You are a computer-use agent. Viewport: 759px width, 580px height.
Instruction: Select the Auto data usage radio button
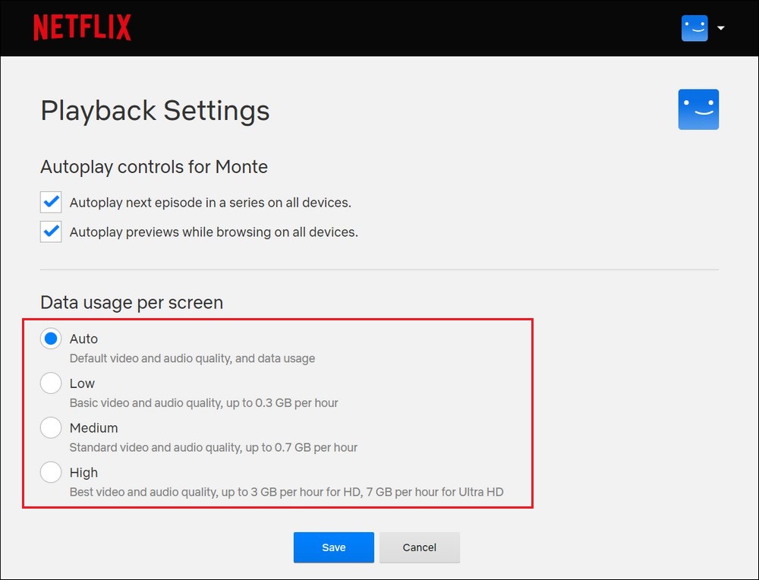[x=50, y=339]
